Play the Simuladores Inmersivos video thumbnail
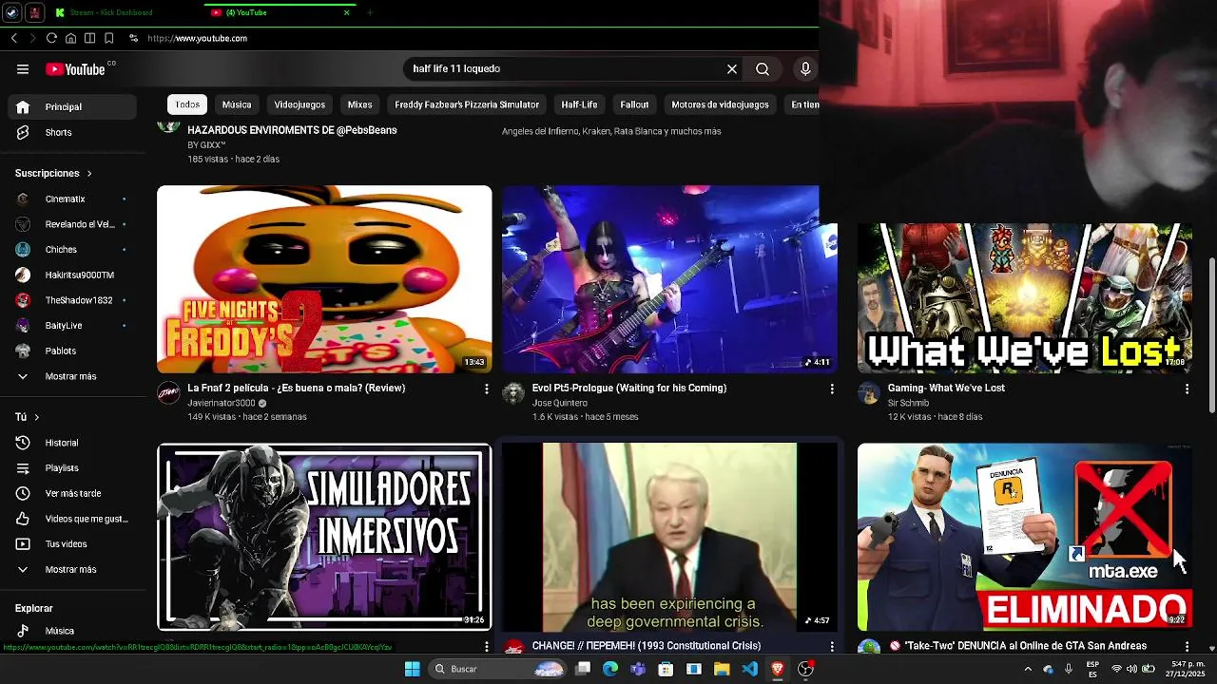 pyautogui.click(x=324, y=537)
